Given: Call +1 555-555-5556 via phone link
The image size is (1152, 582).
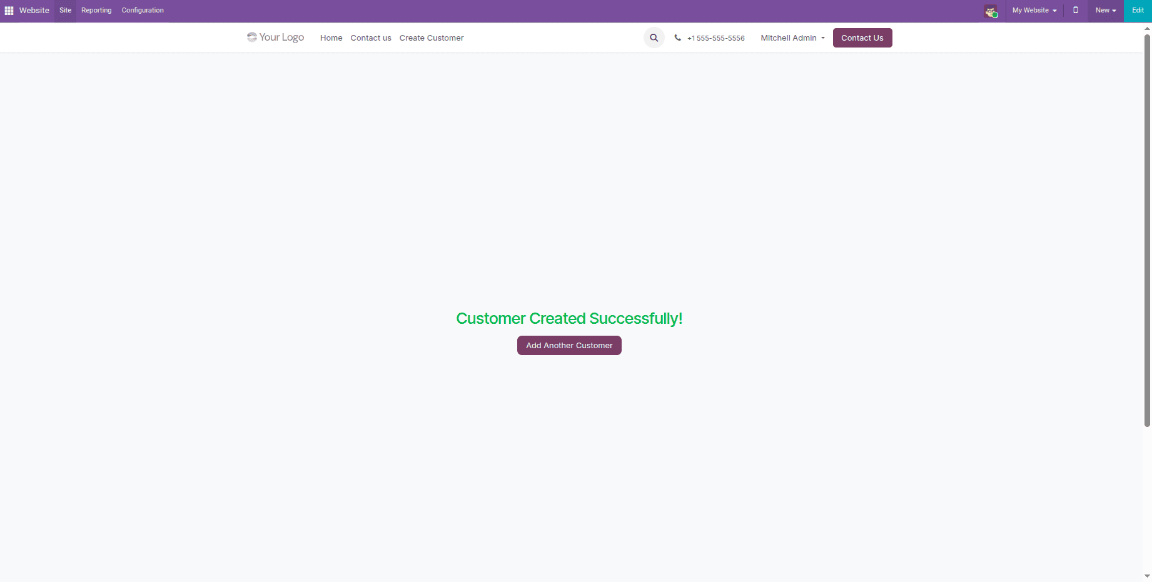Looking at the screenshot, I should [x=716, y=38].
